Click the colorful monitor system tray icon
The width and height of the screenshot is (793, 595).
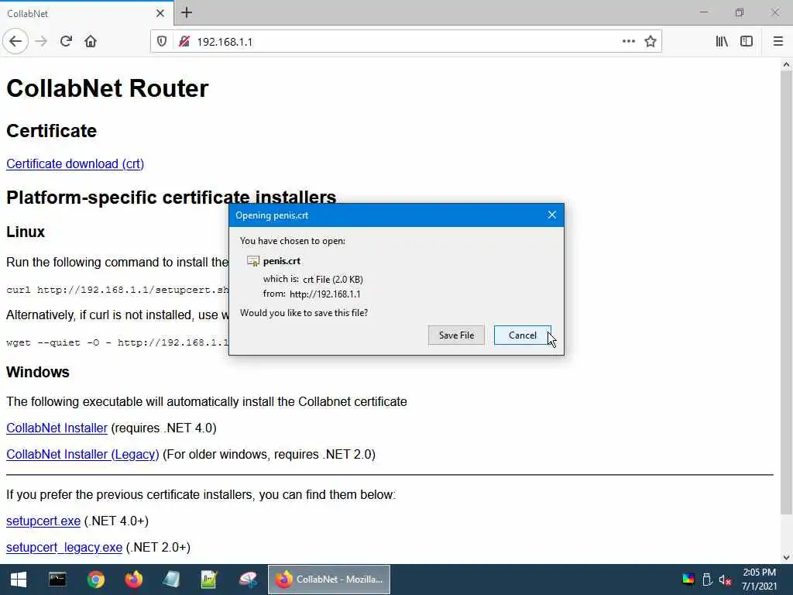[x=688, y=580]
